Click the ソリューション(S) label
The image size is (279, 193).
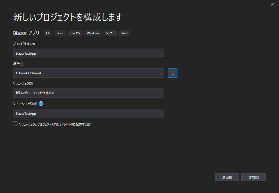click(23, 83)
